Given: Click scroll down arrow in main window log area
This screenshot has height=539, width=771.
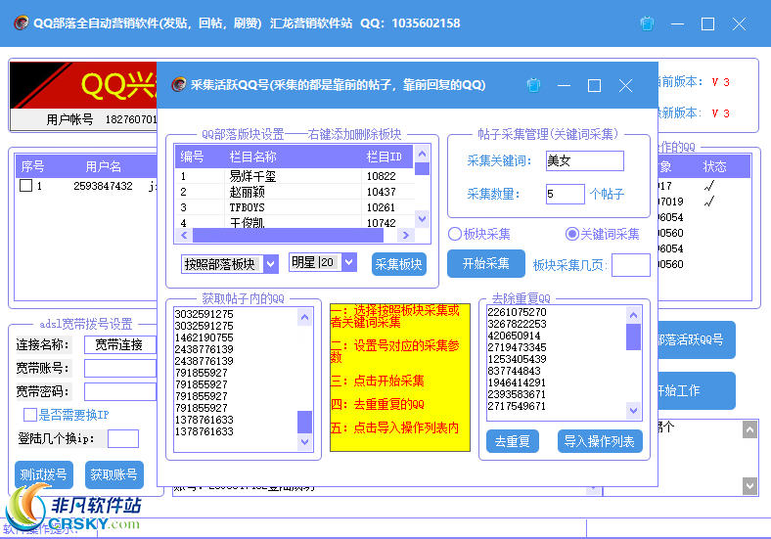Looking at the screenshot, I should (749, 486).
